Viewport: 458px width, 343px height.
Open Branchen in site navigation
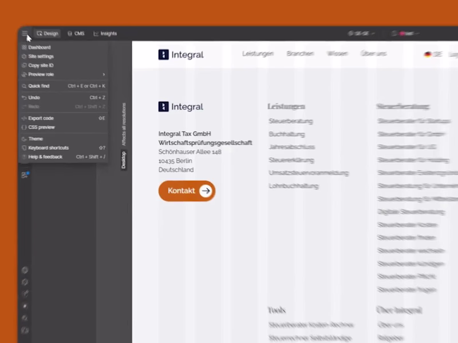point(300,54)
